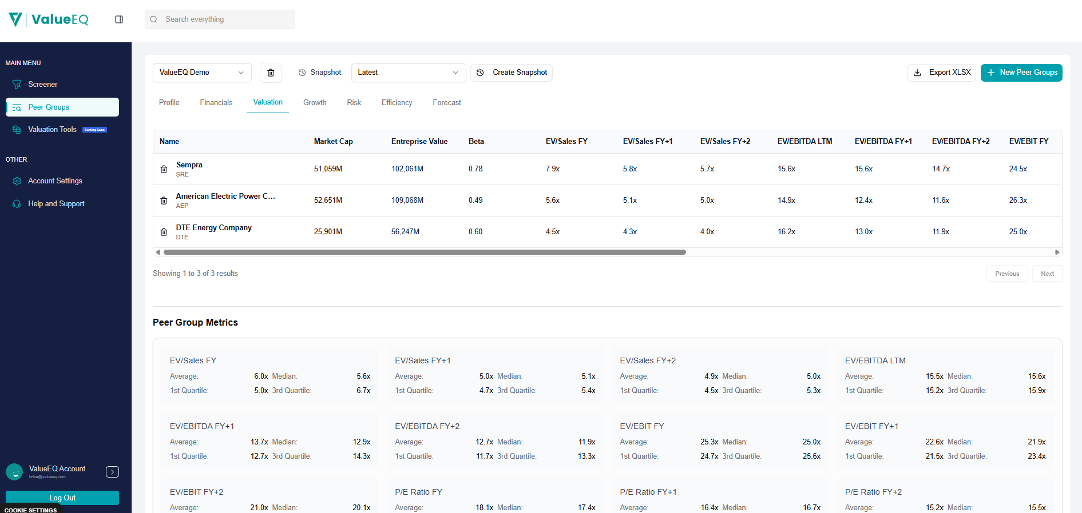Click New Peer Groups button
Image resolution: width=1082 pixels, height=513 pixels.
click(1021, 73)
